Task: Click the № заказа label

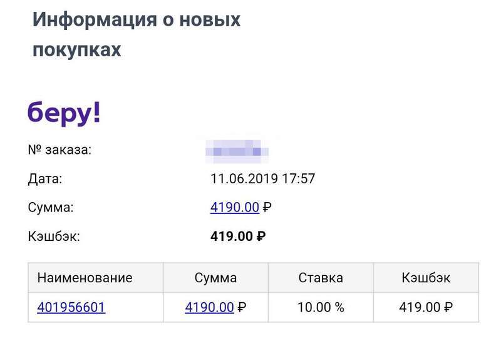Action: coord(59,150)
